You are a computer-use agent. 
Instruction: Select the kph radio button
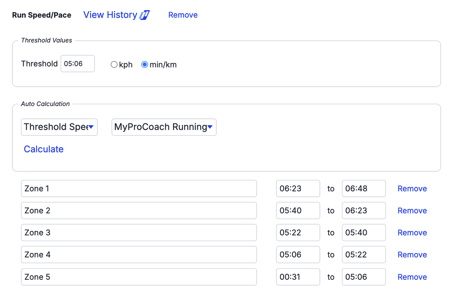click(114, 64)
